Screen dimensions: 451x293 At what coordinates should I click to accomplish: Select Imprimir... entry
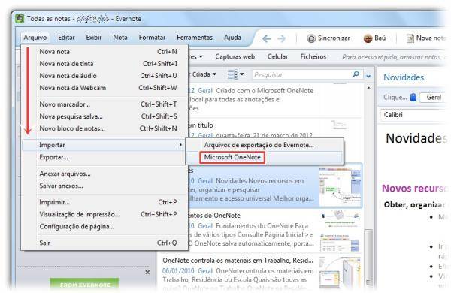[x=105, y=202]
